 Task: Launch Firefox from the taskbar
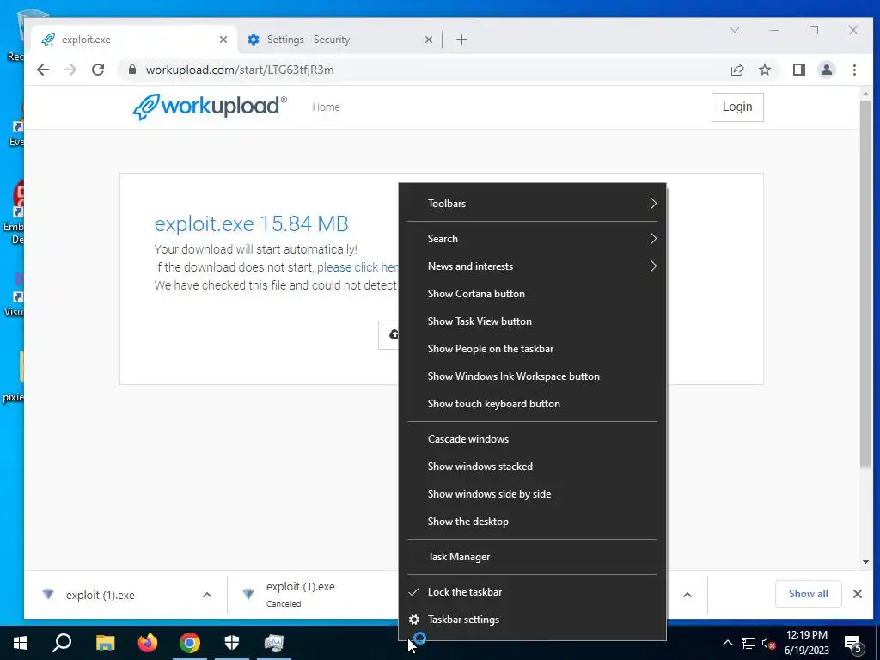tap(148, 643)
